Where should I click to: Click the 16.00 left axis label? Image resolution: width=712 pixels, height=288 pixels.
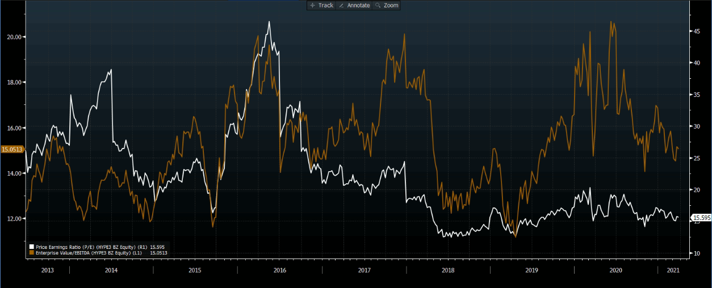click(x=14, y=128)
